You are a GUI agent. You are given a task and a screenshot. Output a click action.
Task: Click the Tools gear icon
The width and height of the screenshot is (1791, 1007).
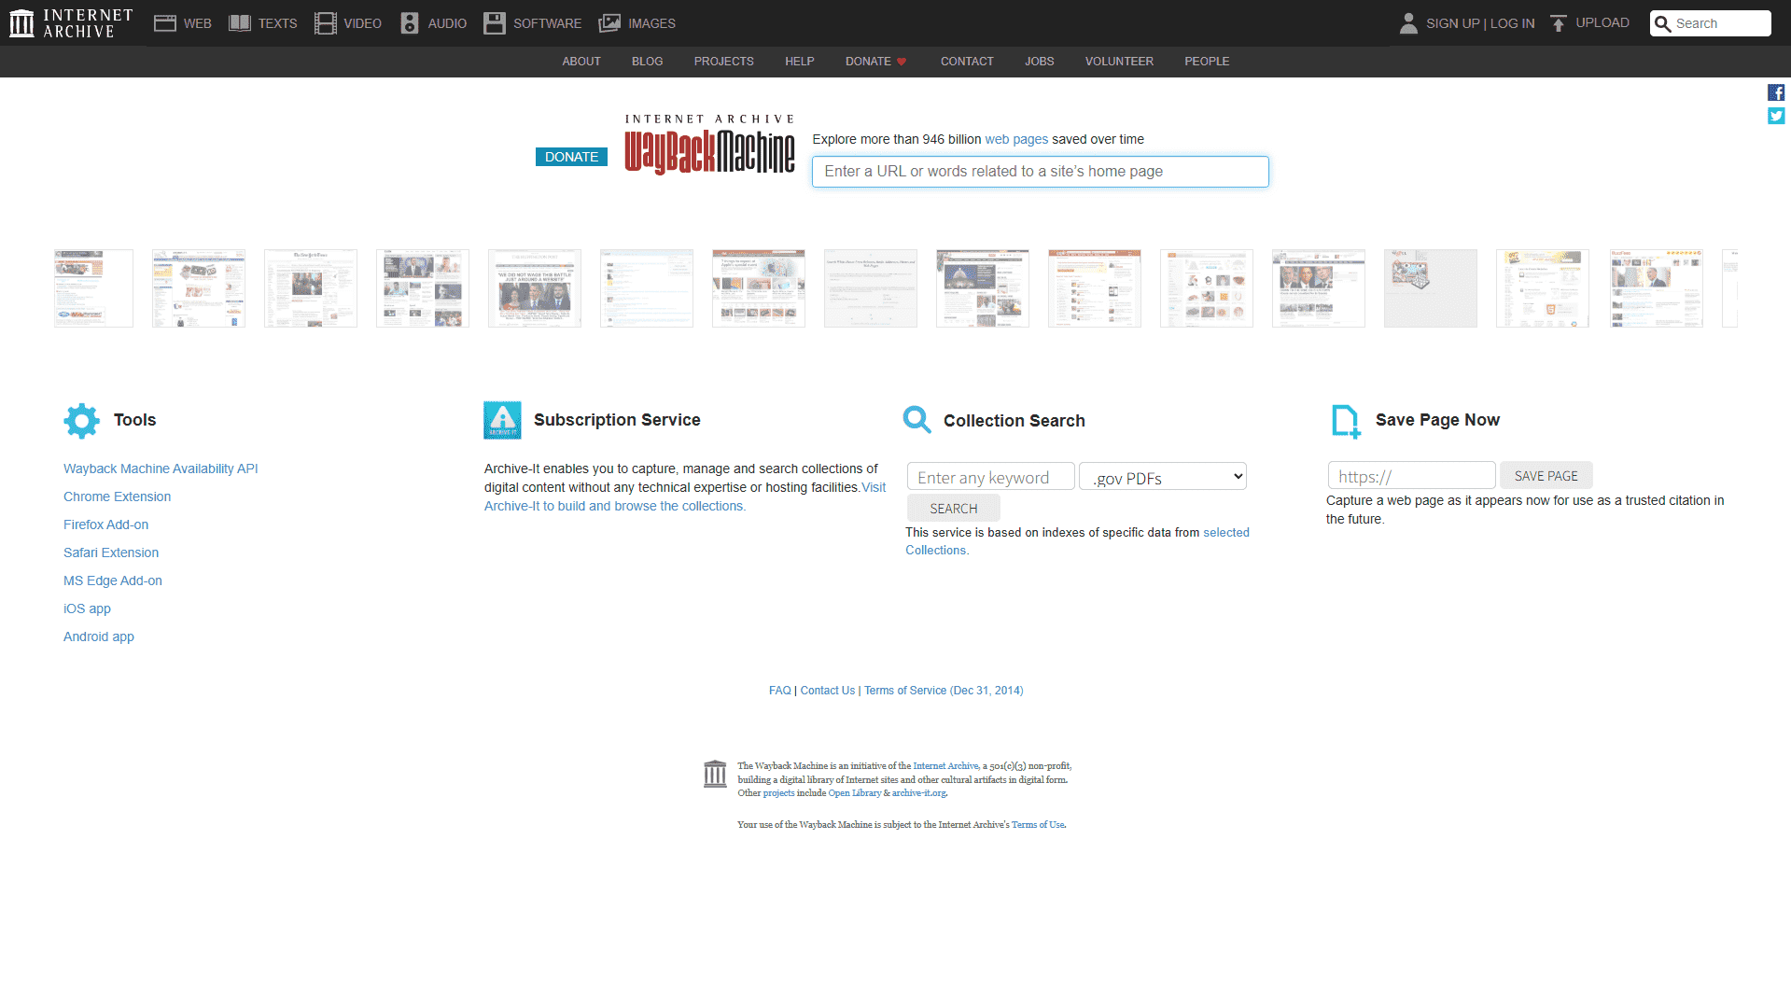tap(81, 421)
